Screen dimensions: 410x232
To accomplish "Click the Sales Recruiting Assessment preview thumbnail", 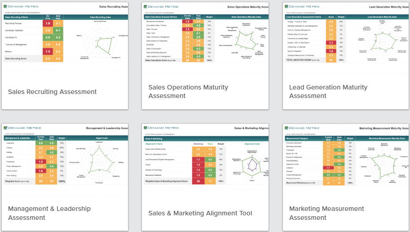I will click(65, 33).
